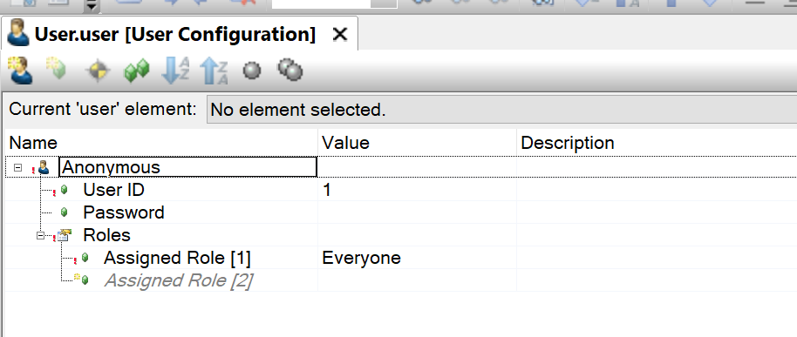Collapse the Anonymous user node
797x337 pixels.
click(17, 167)
